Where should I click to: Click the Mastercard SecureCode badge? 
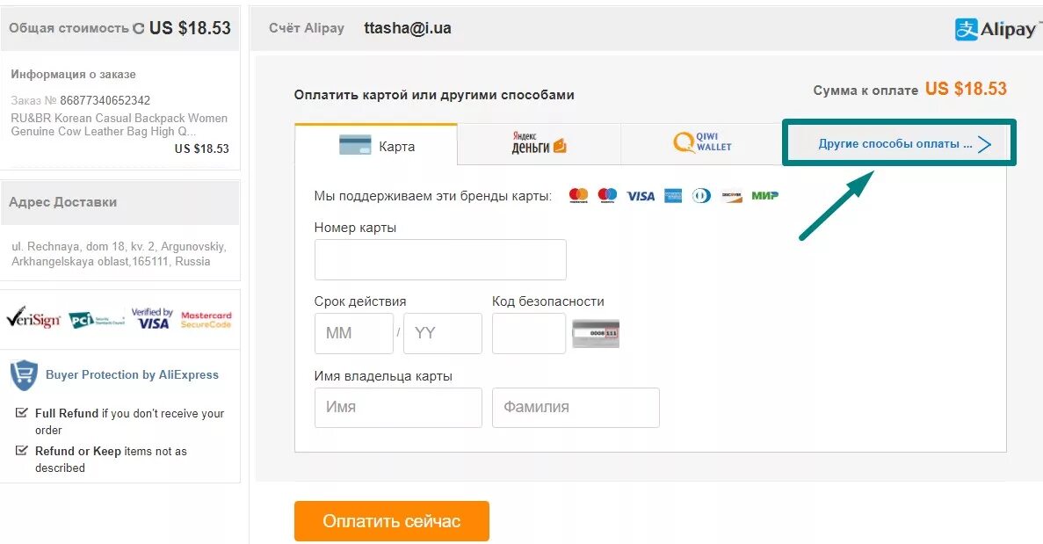tap(206, 319)
